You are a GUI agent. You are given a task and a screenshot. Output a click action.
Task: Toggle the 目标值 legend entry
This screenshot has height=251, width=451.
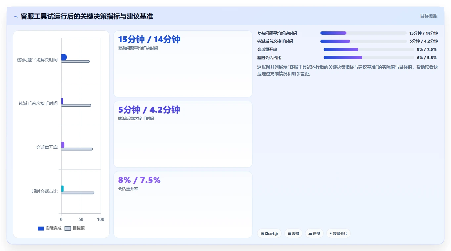(74, 228)
